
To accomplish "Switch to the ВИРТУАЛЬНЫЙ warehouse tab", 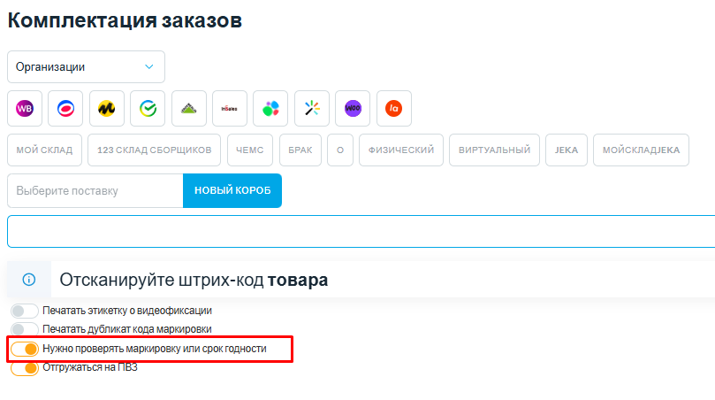I will point(494,150).
